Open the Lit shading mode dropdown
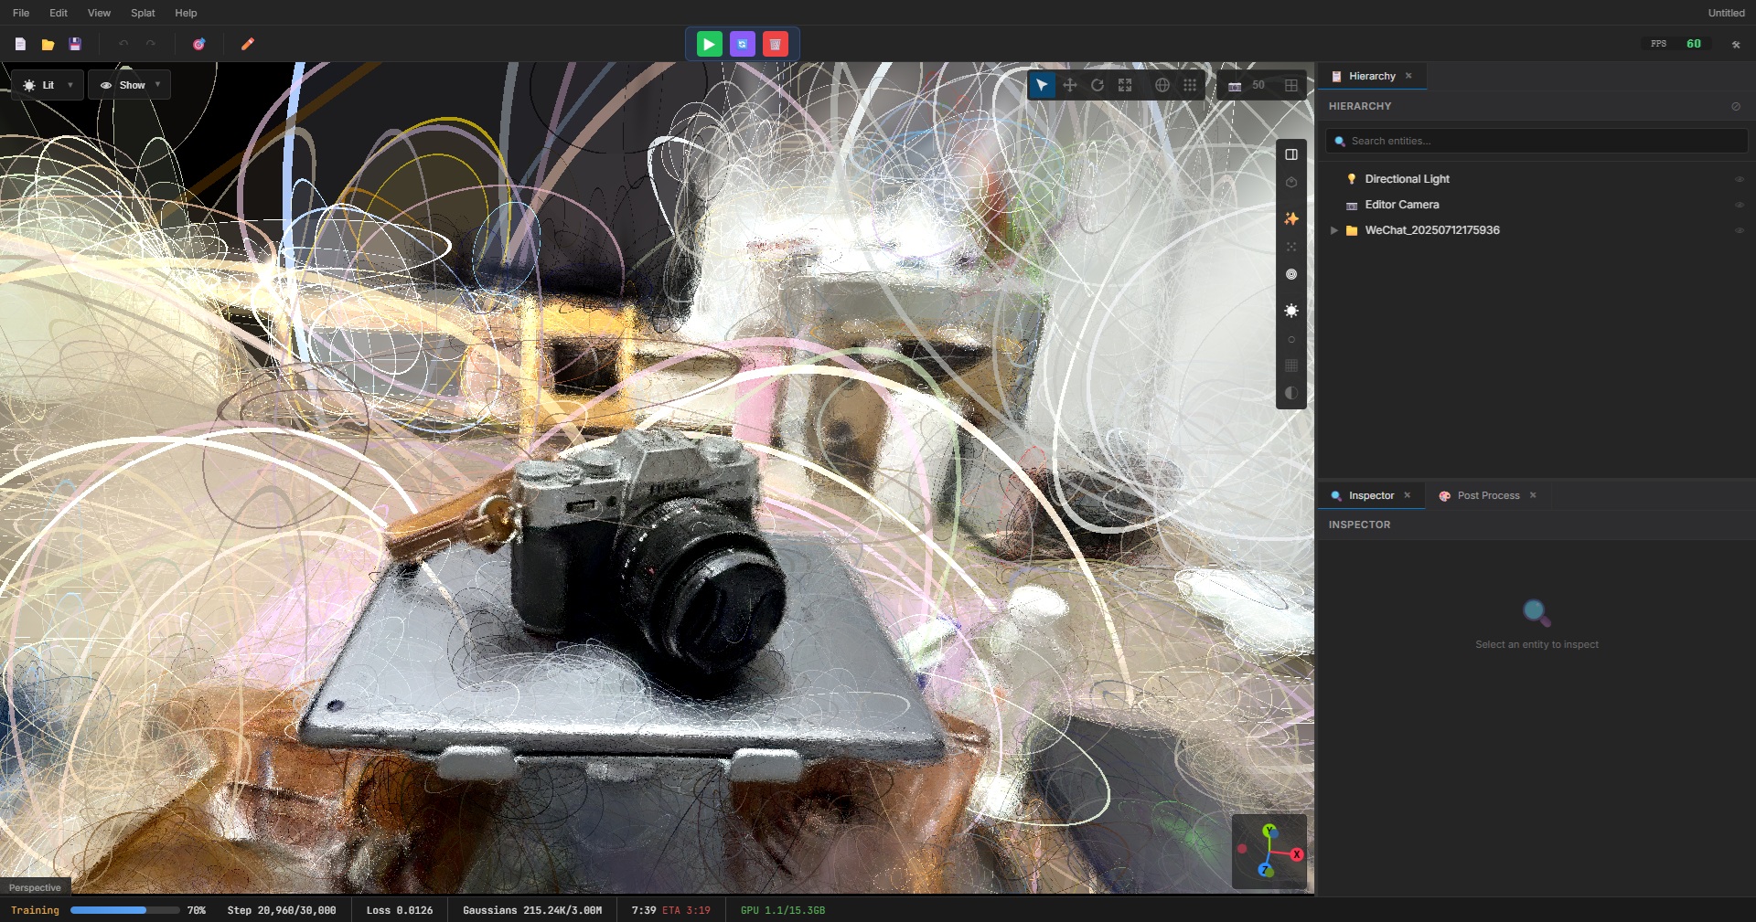The image size is (1756, 922). (x=48, y=84)
